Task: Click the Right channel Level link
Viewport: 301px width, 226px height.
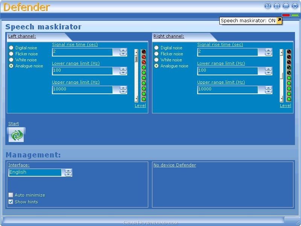Action: (x=286, y=105)
